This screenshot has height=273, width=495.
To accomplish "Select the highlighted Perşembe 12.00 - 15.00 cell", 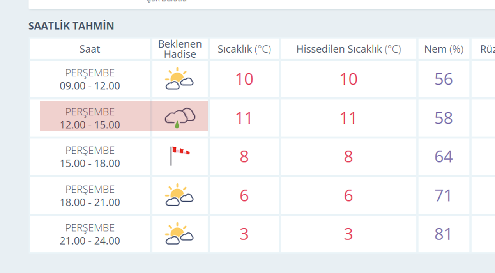I will click(x=90, y=118).
